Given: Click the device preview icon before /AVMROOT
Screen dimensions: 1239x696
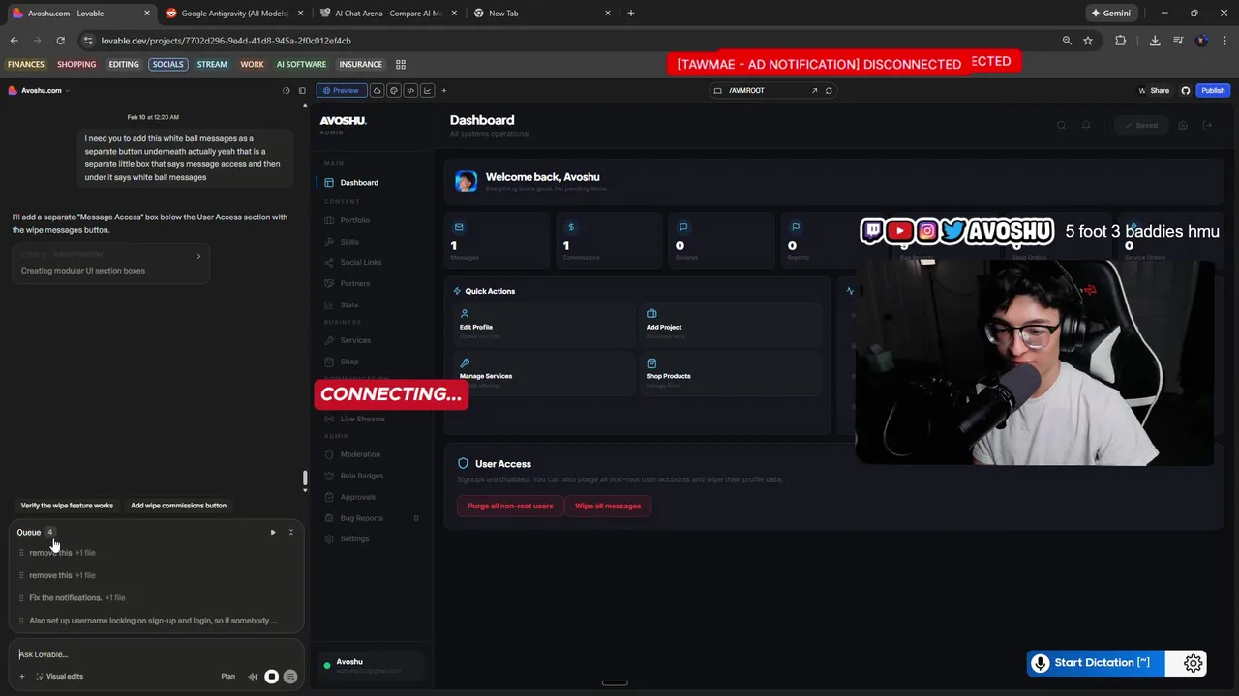Looking at the screenshot, I should tap(717, 90).
